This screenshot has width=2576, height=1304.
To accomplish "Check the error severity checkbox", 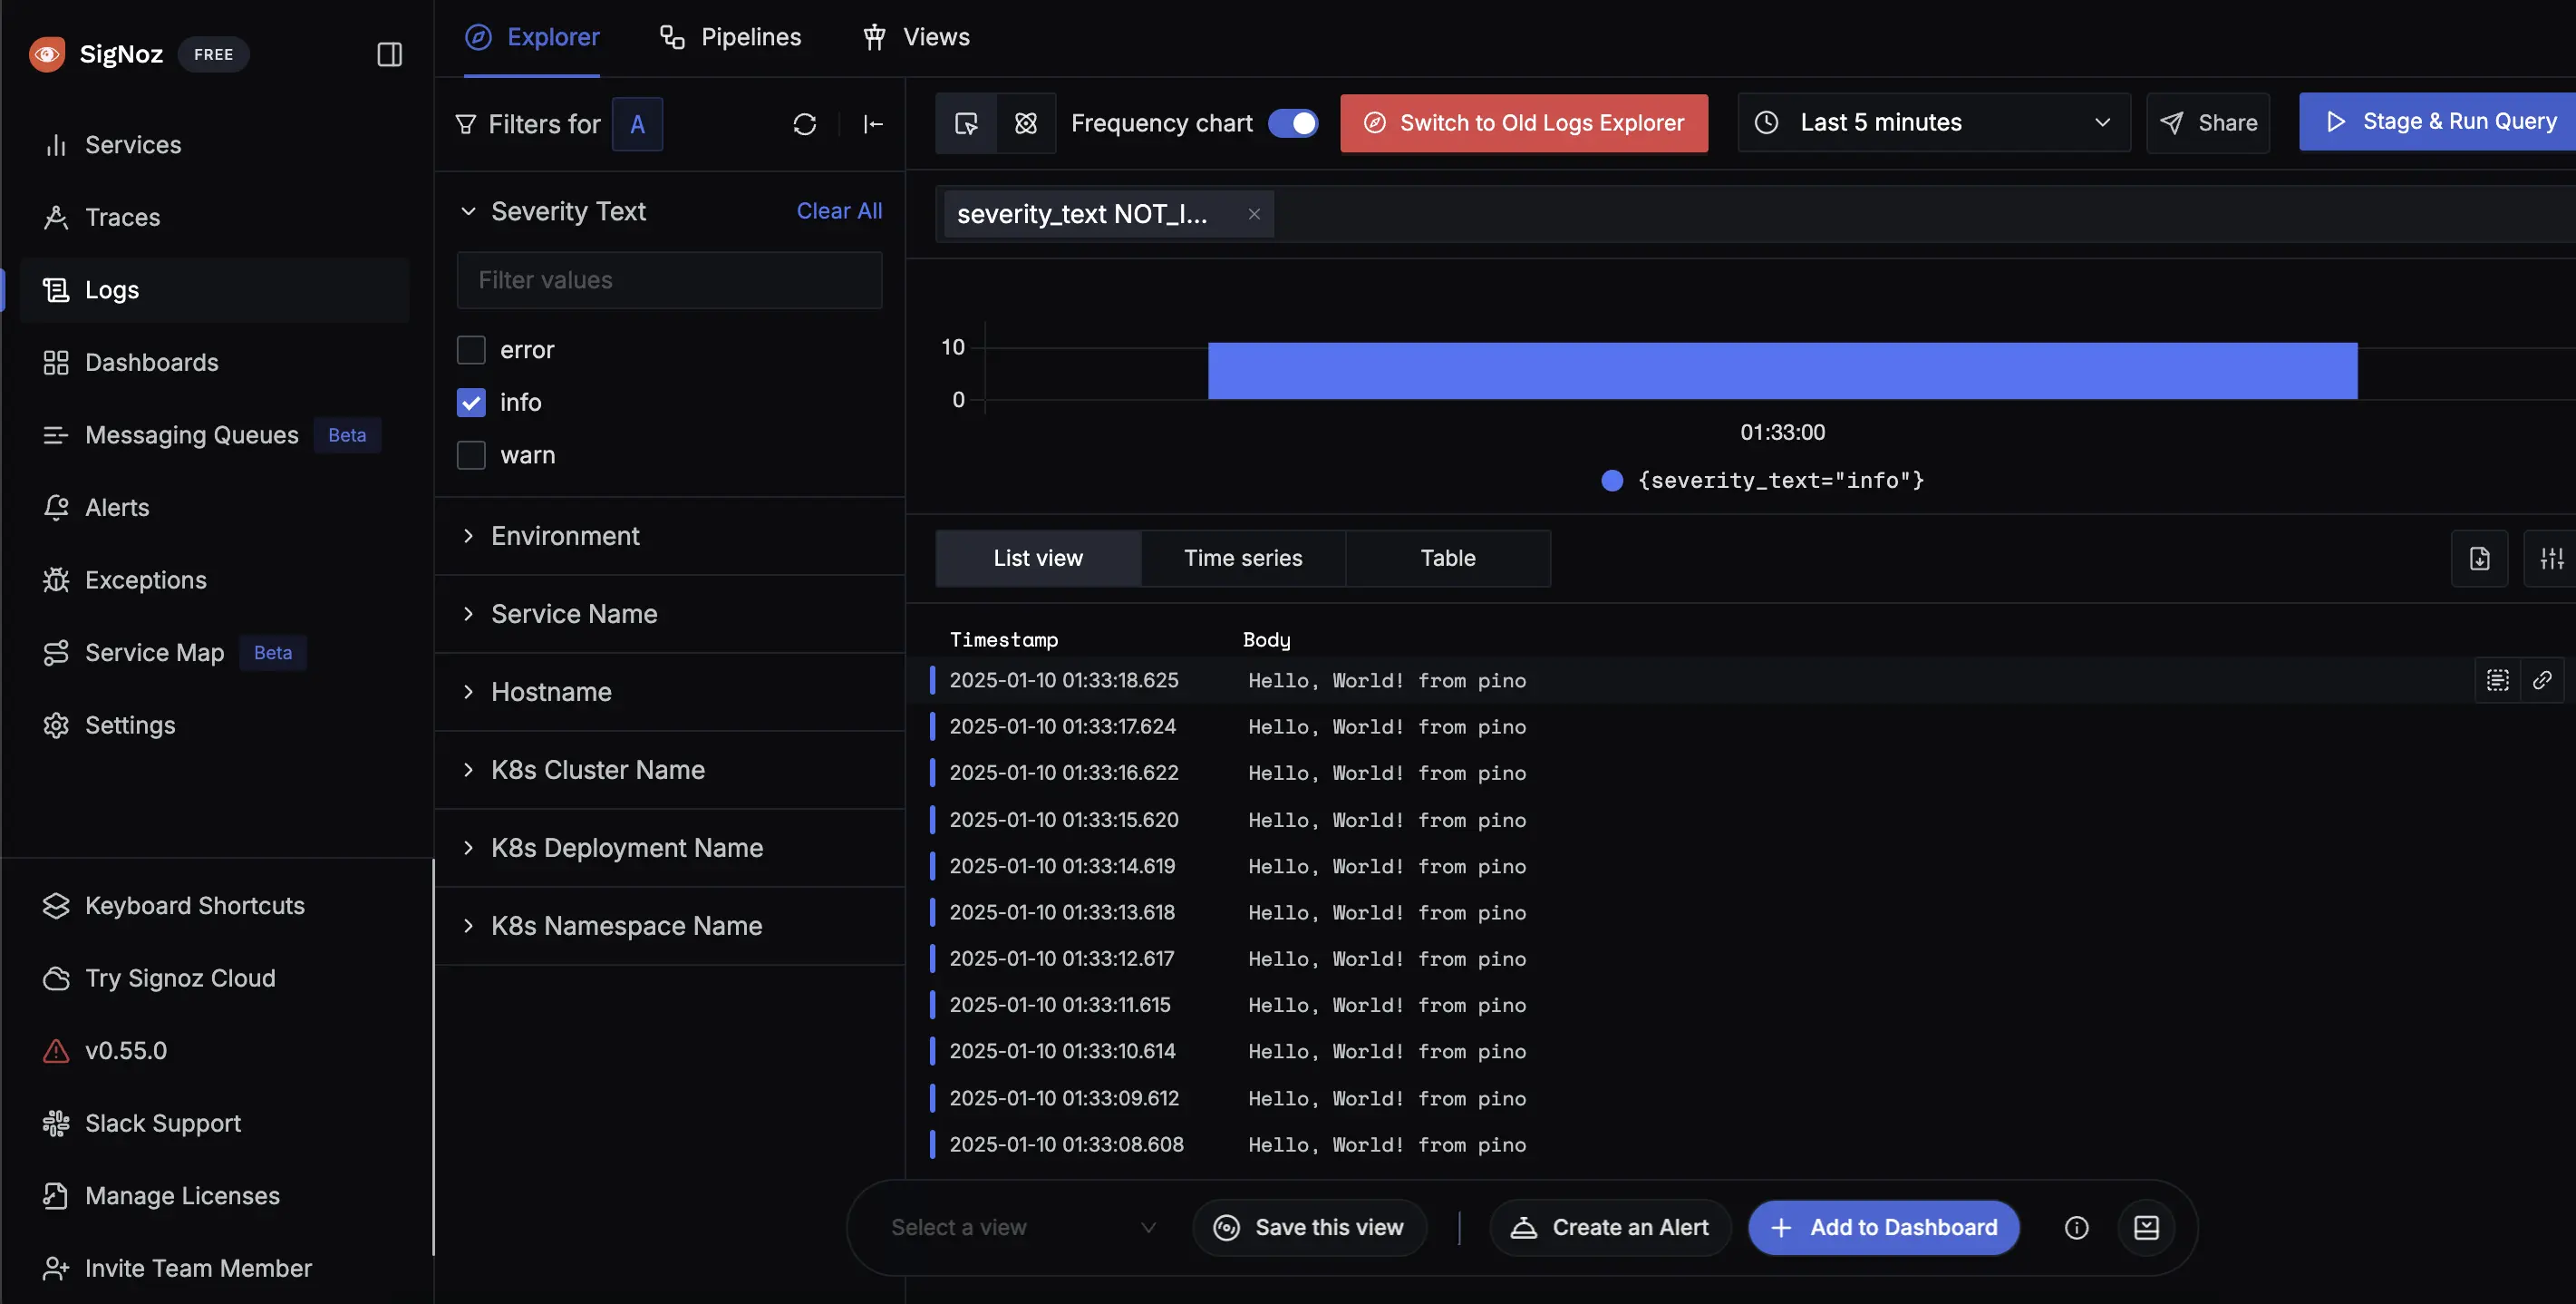I will click(471, 350).
